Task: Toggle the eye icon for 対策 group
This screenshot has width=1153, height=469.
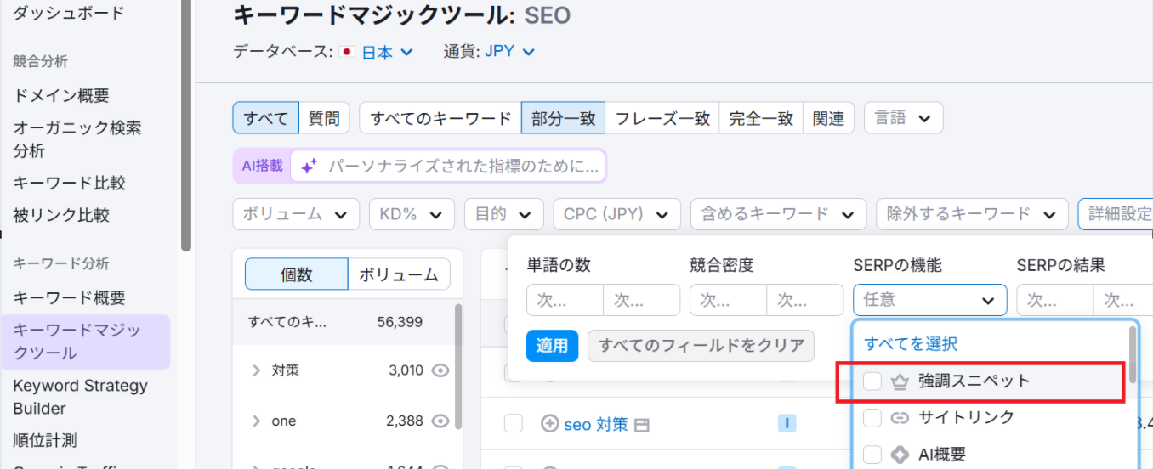Action: [440, 370]
